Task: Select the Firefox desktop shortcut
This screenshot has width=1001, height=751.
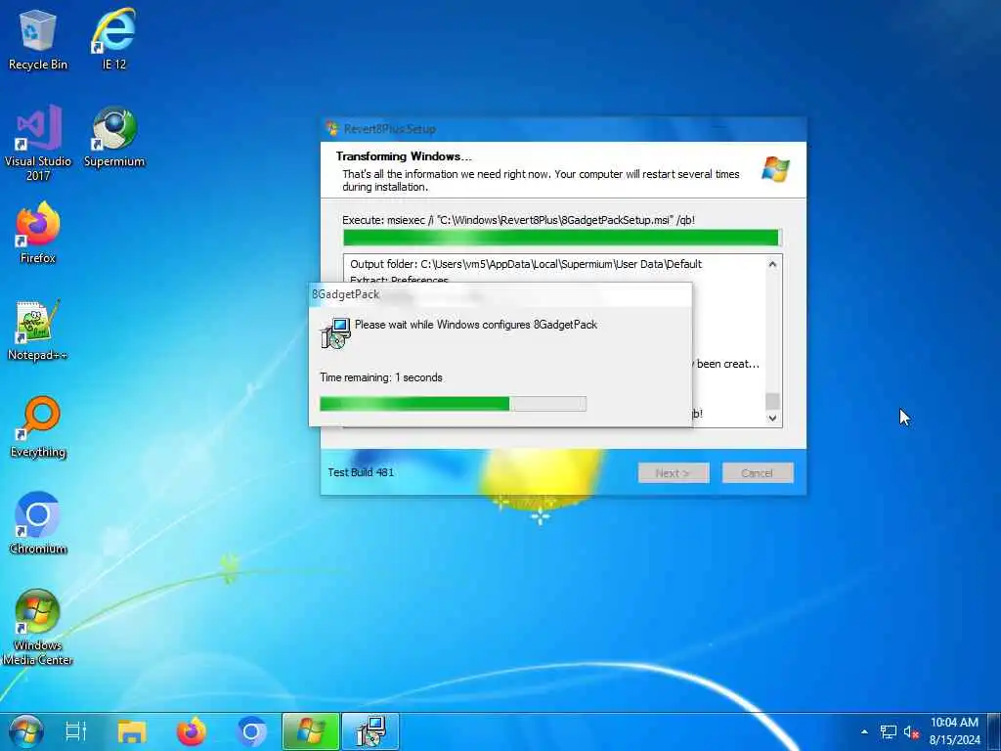Action: point(38,233)
